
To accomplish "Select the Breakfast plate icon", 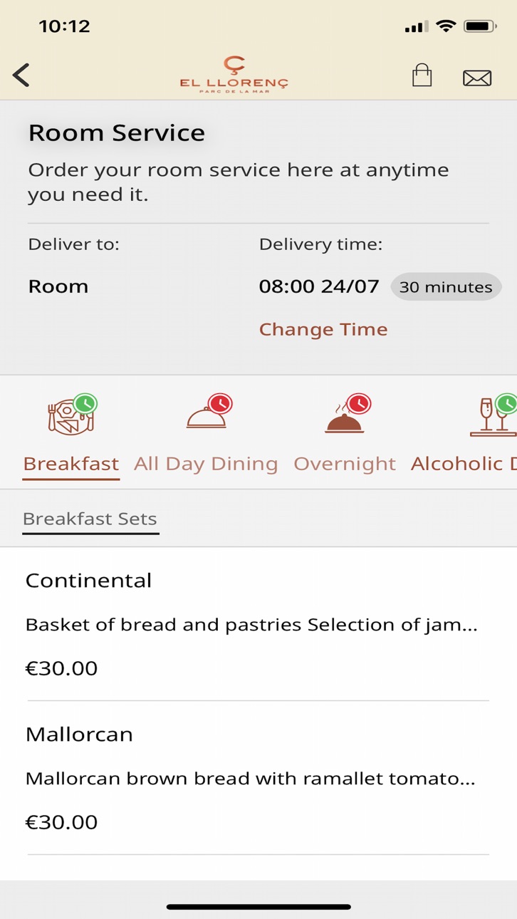I will [x=72, y=415].
